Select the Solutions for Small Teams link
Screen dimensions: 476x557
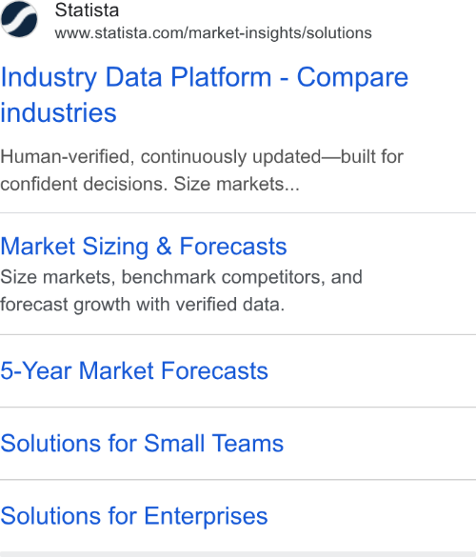click(x=142, y=444)
